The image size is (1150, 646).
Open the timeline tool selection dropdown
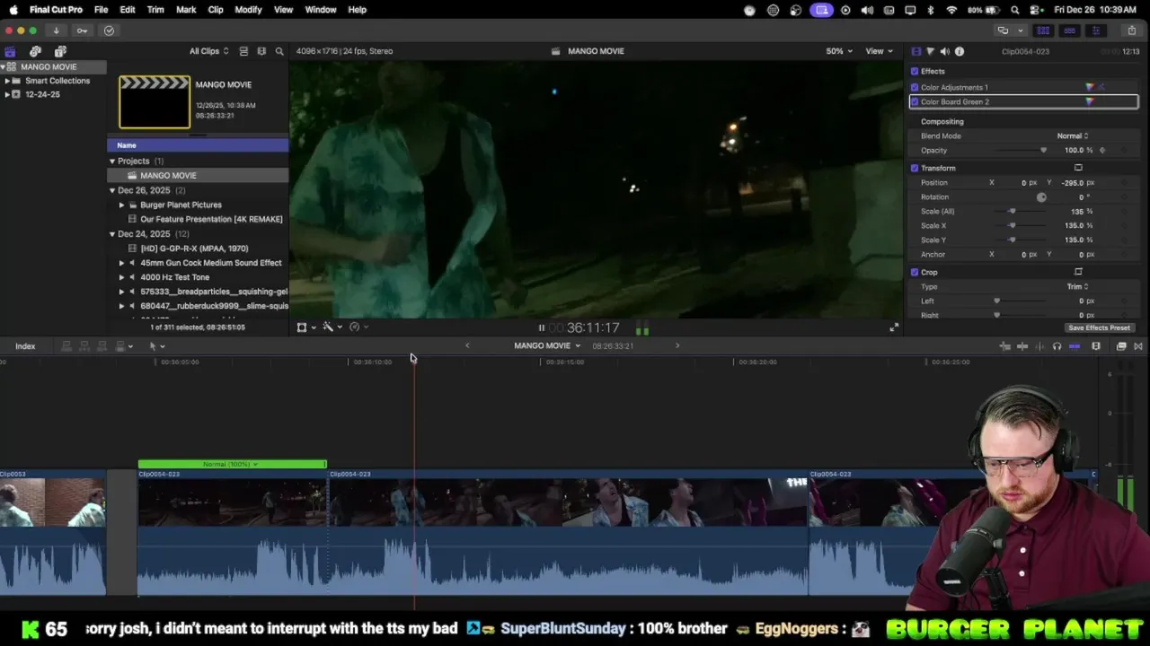point(156,346)
